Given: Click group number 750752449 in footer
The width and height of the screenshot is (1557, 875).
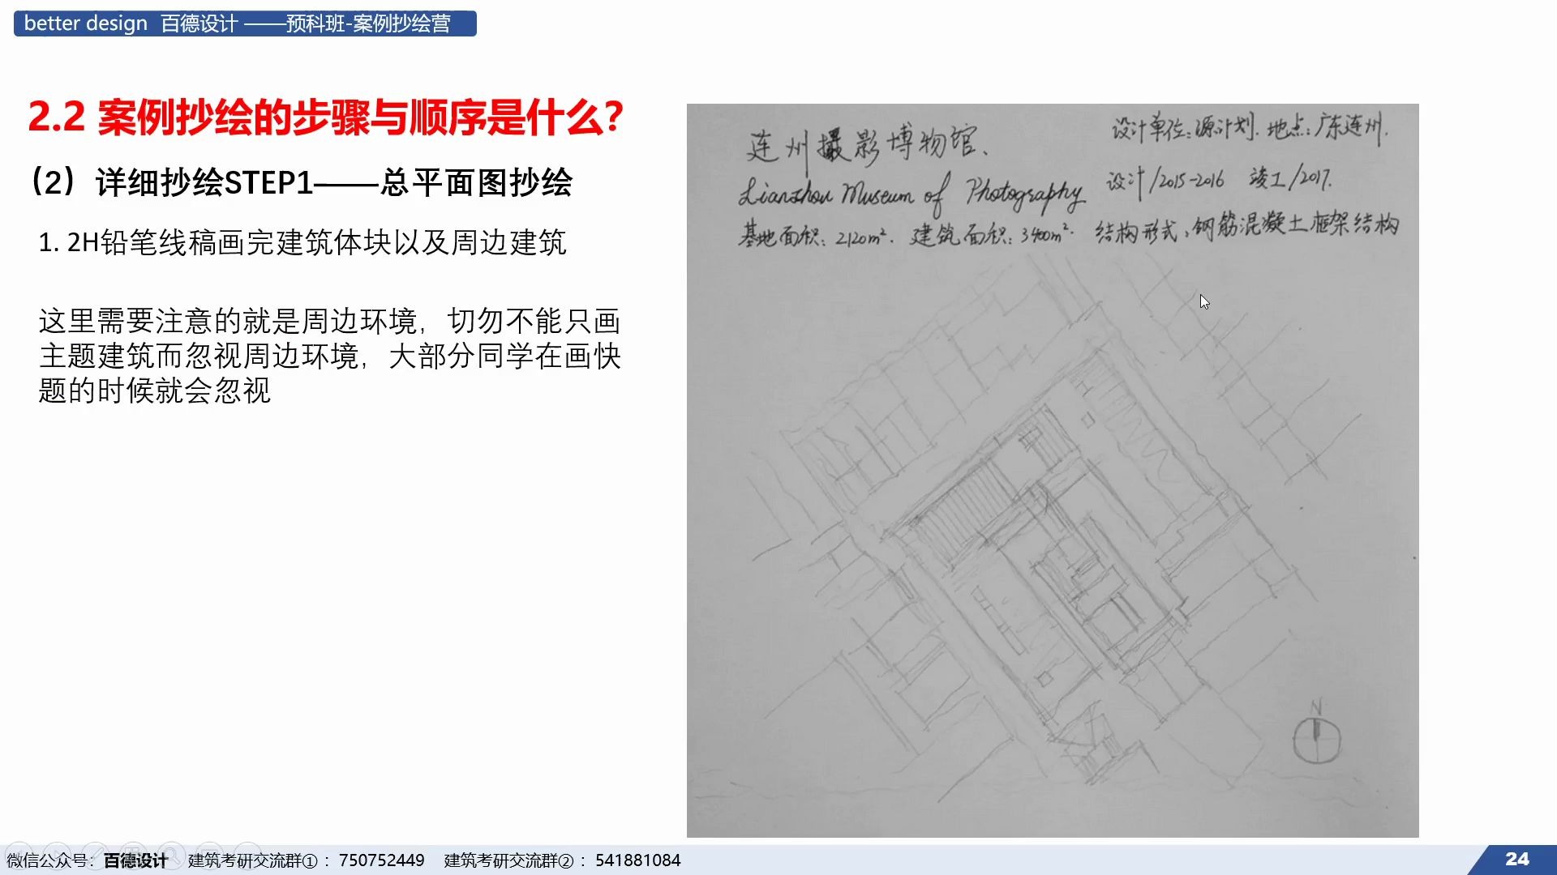Looking at the screenshot, I should pos(381,860).
